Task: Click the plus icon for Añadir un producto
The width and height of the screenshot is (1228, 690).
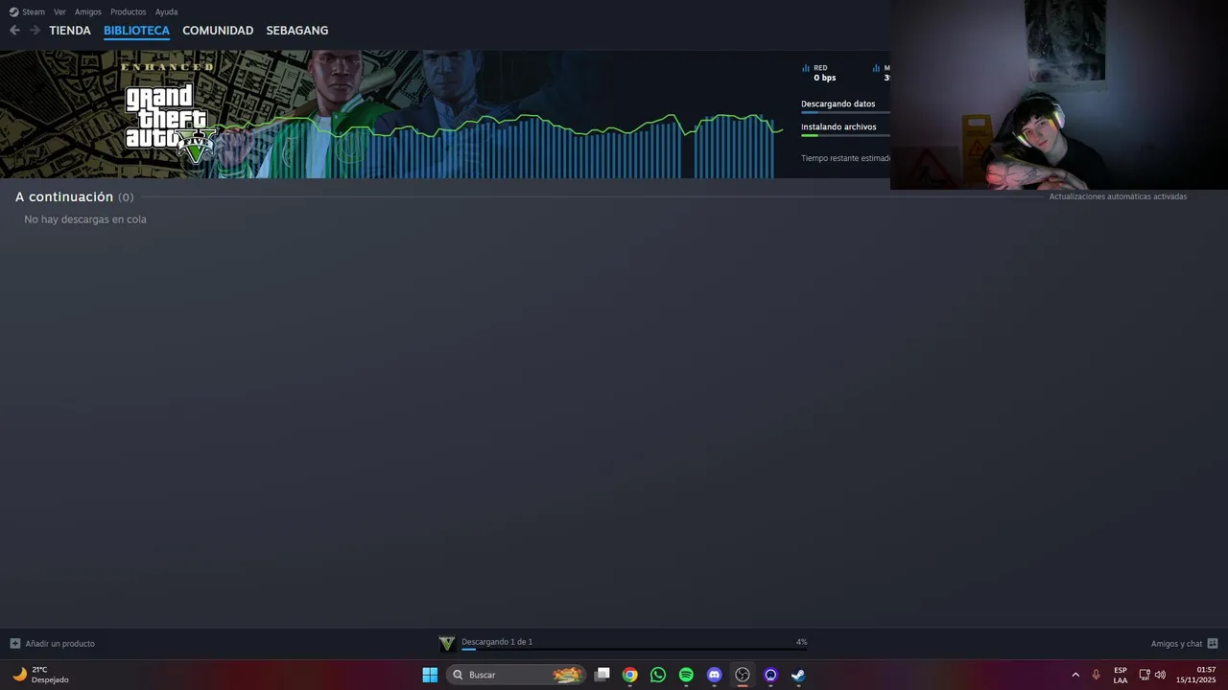Action: (14, 643)
